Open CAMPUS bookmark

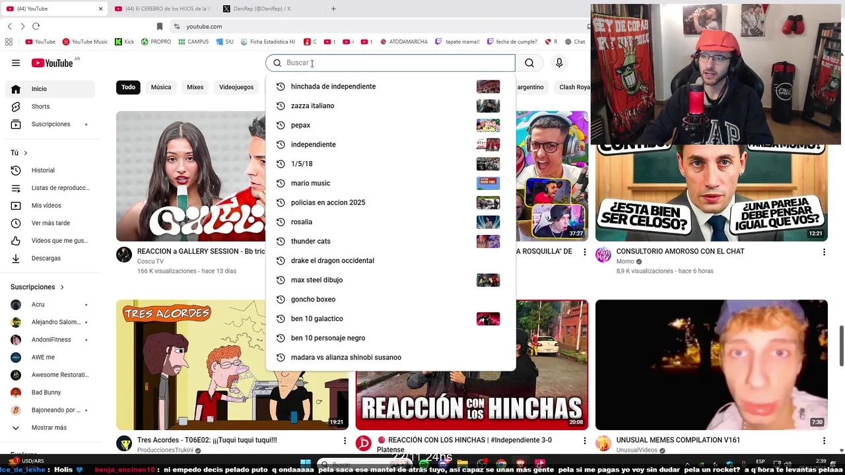tap(193, 42)
